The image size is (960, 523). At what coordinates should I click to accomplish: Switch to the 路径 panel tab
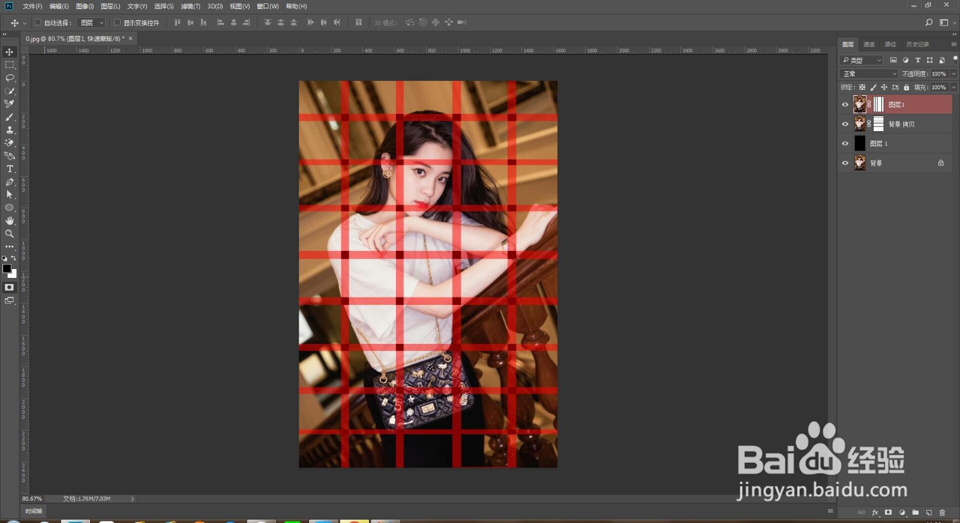point(890,44)
